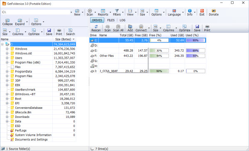This screenshot has width=249, height=151.
Task: Click the left panel Optimize icon
Action: point(34,30)
